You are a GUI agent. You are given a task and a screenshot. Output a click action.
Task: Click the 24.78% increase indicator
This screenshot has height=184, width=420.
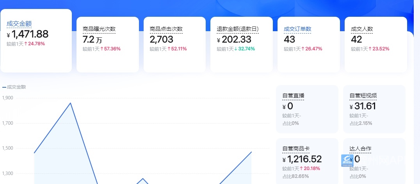[x=34, y=44]
